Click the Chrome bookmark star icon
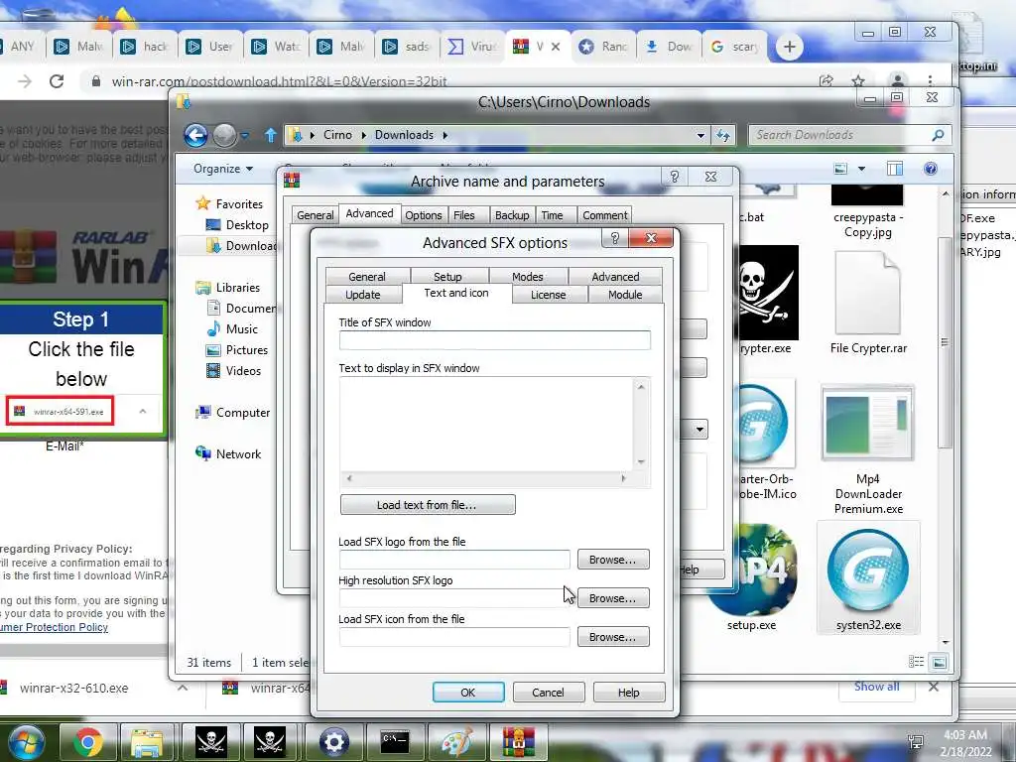 [x=858, y=81]
